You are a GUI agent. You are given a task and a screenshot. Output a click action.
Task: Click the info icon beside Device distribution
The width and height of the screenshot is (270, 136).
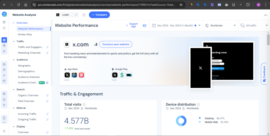click(198, 104)
